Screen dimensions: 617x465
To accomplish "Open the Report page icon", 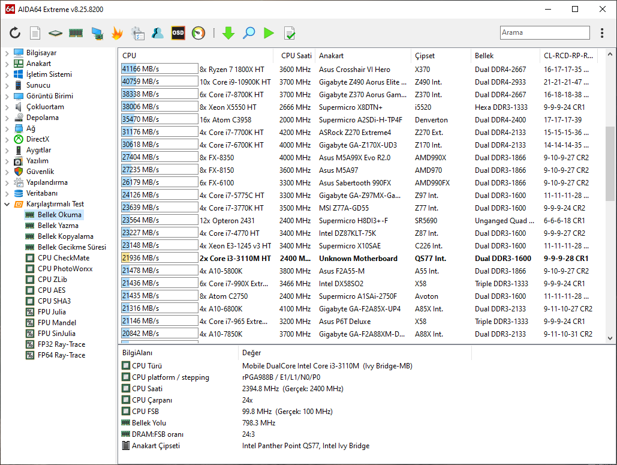I will point(35,32).
